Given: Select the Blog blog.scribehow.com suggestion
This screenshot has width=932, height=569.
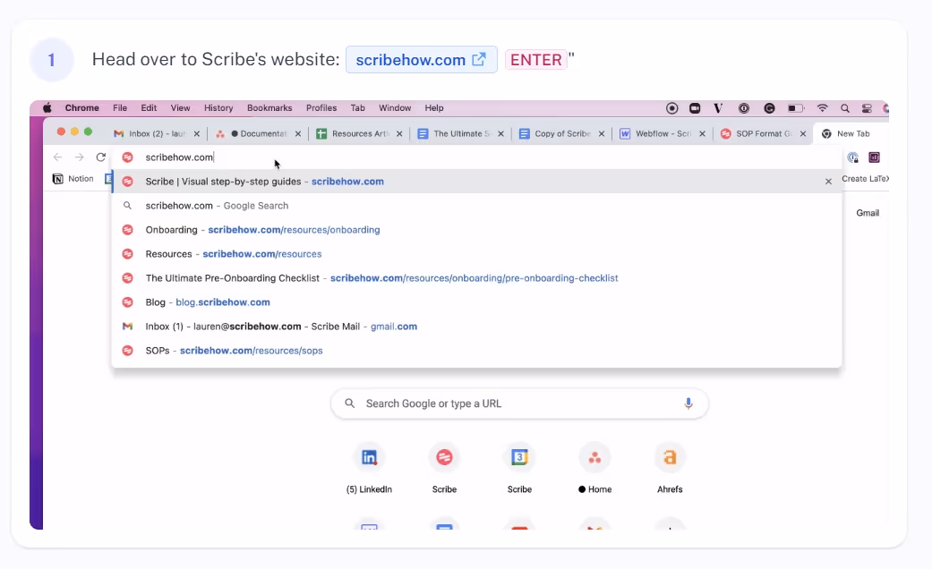Looking at the screenshot, I should pos(476,302).
